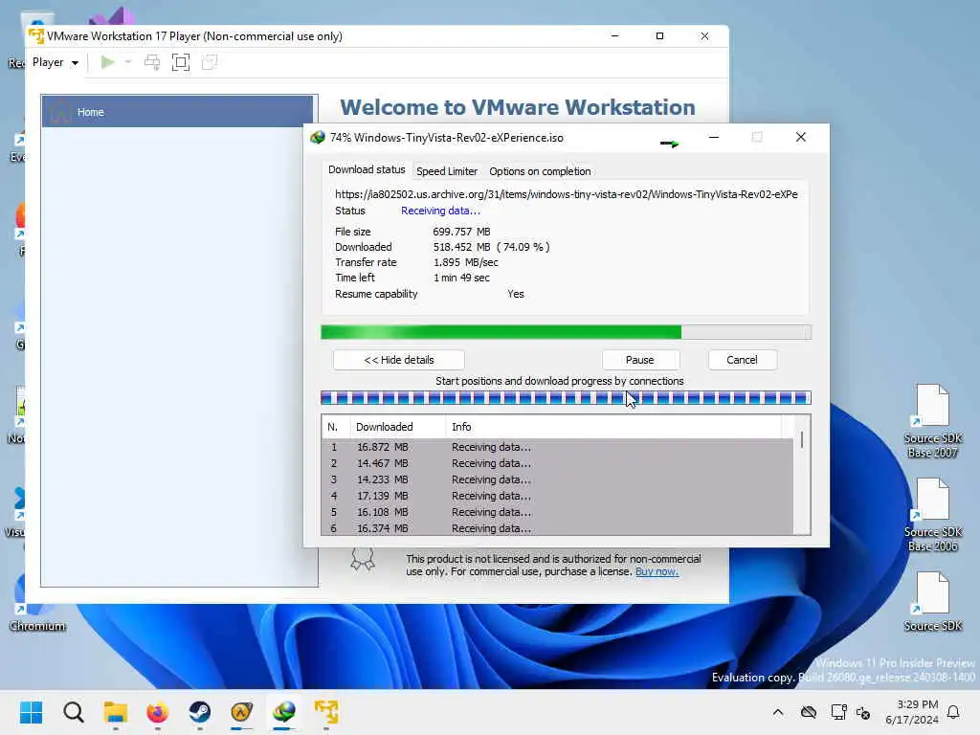Open the clock showing 3:29 PM
The width and height of the screenshot is (980, 735).
tap(911, 712)
